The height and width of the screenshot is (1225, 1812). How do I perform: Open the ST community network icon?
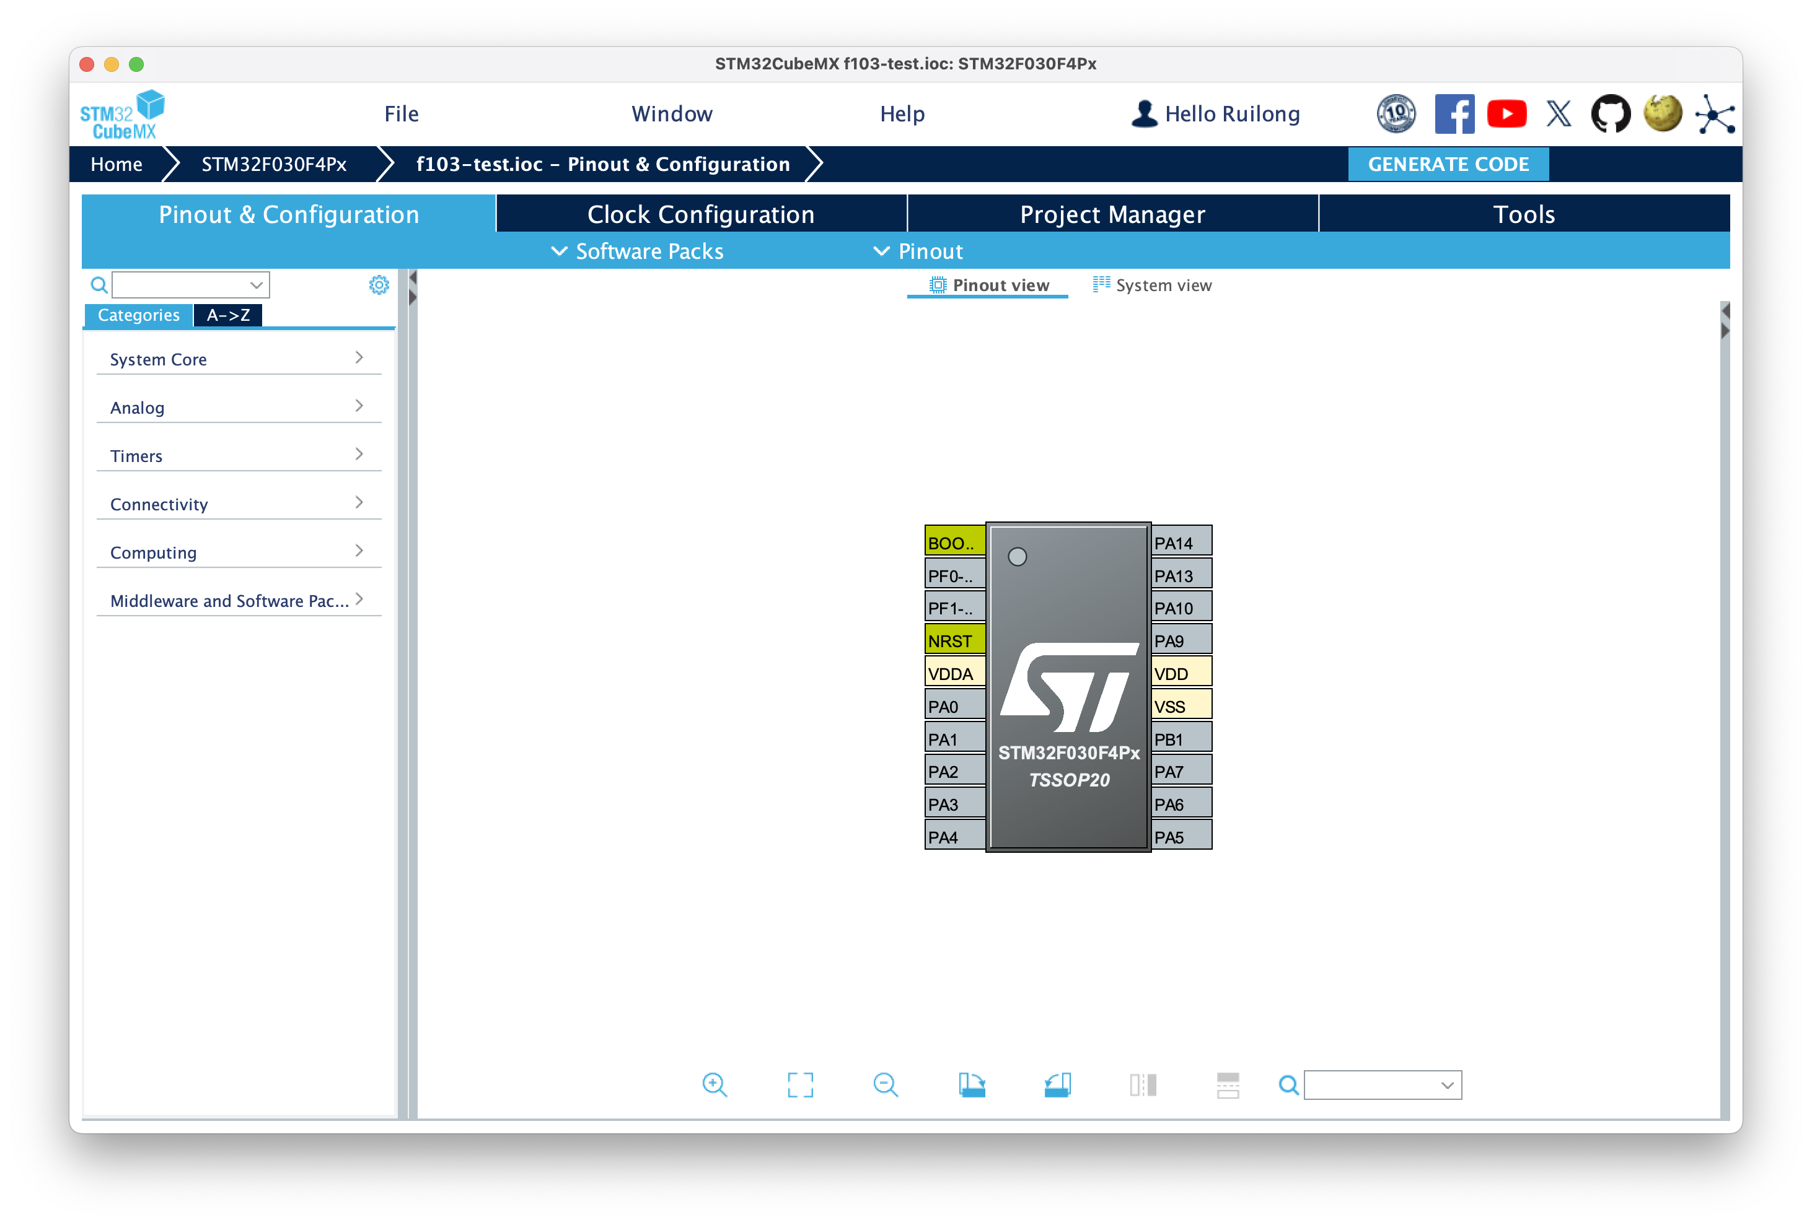tap(1715, 115)
